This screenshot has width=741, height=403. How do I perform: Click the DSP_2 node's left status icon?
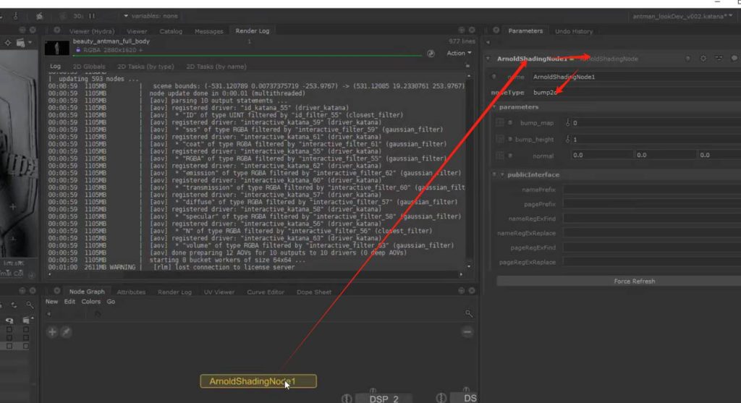[347, 398]
